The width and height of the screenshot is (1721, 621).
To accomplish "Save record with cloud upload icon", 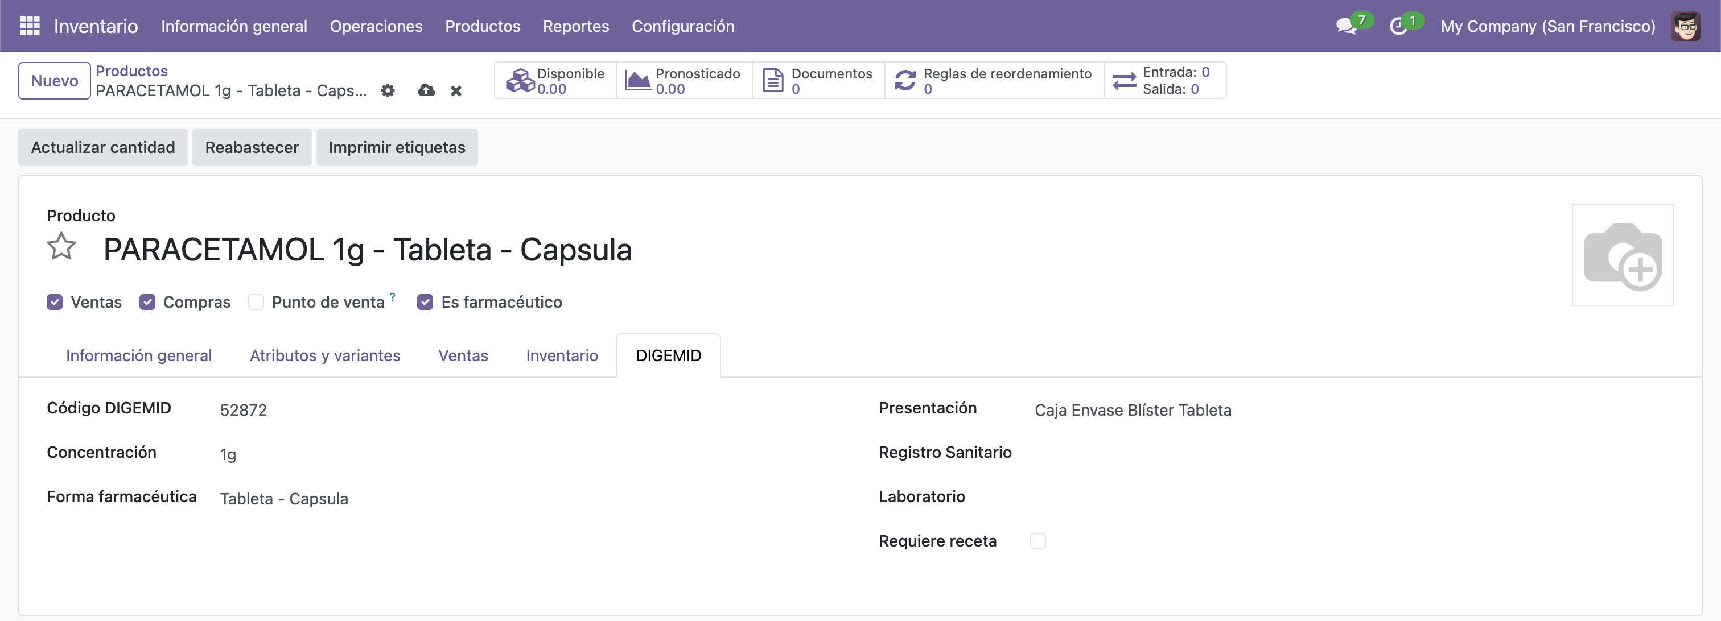I will (x=426, y=90).
